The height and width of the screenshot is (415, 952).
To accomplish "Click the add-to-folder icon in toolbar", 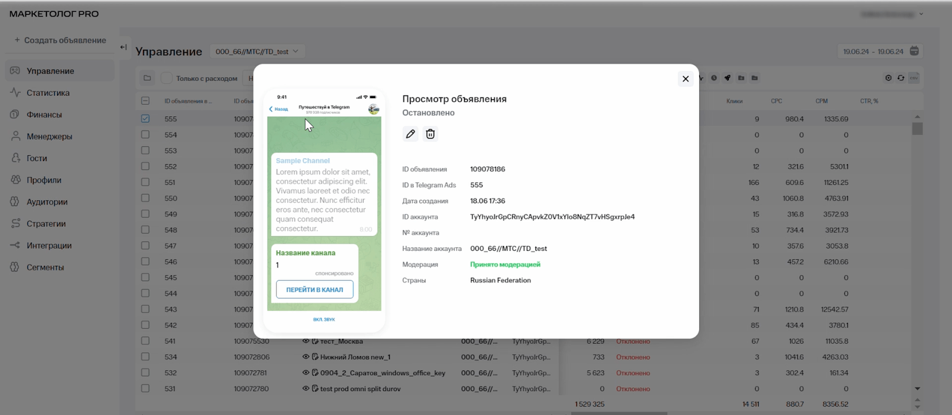I will click(741, 78).
